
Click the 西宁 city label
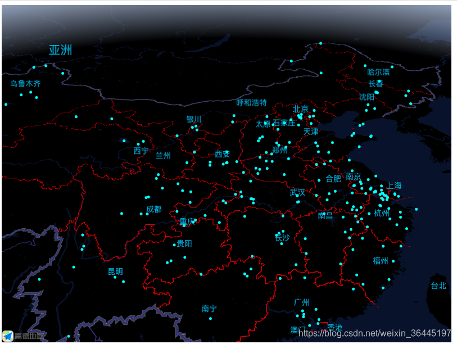(141, 151)
